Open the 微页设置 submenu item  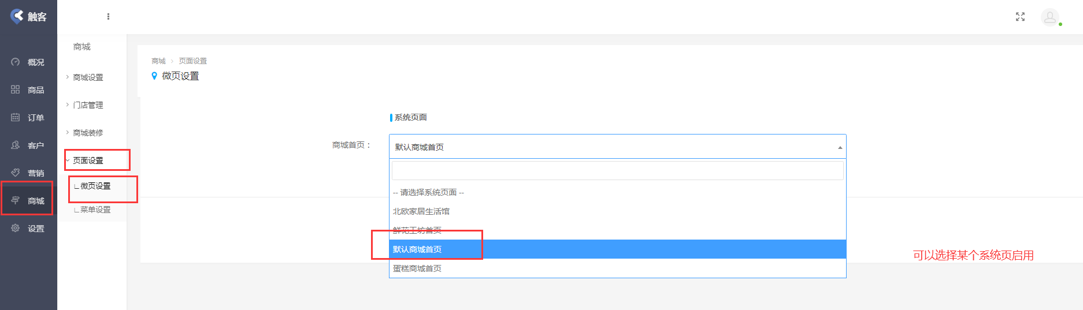click(x=95, y=186)
